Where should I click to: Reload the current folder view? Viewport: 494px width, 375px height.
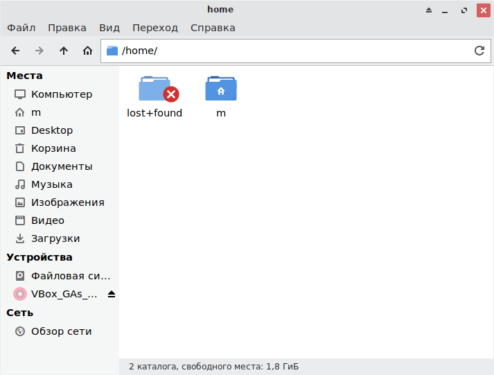[x=479, y=51]
